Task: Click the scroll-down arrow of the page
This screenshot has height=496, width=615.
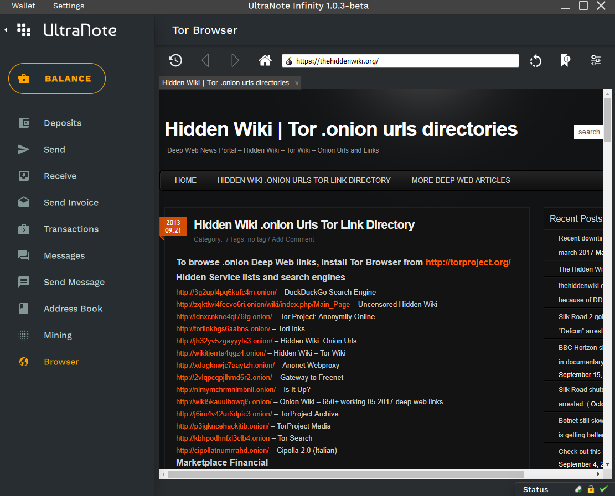Action: tap(607, 464)
